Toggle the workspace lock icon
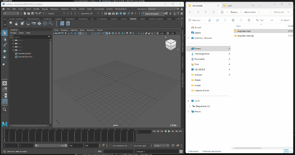 182,9
